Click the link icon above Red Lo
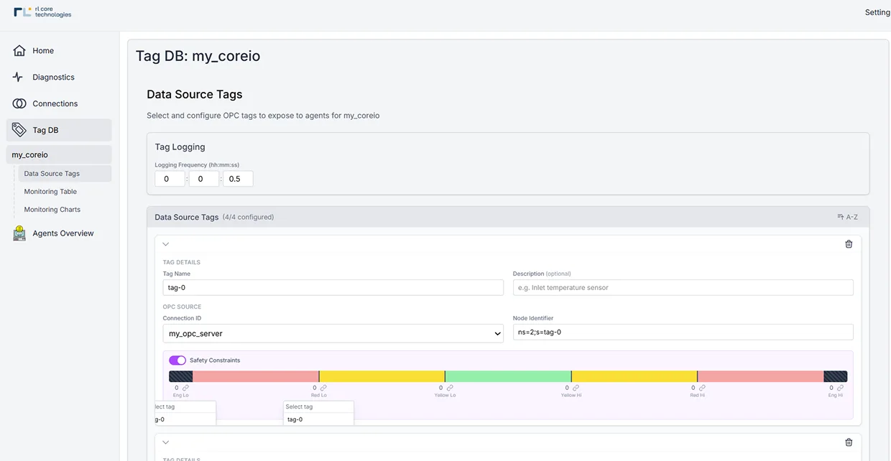The image size is (891, 461). 323,388
